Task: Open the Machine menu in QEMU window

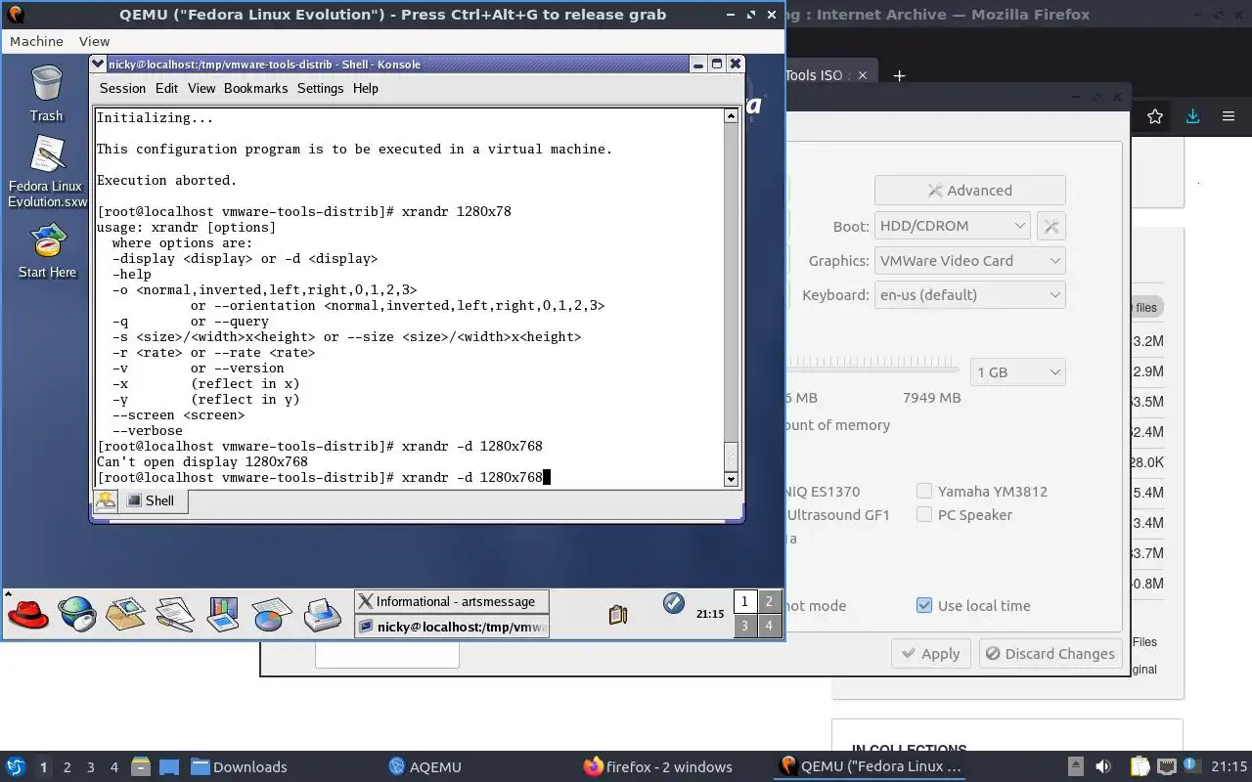Action: coord(36,41)
